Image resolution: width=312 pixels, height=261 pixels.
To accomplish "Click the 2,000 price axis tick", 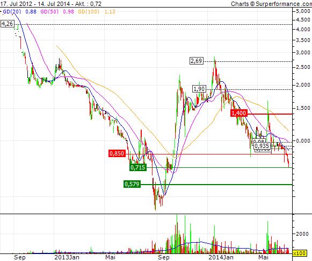I will [303, 85].
